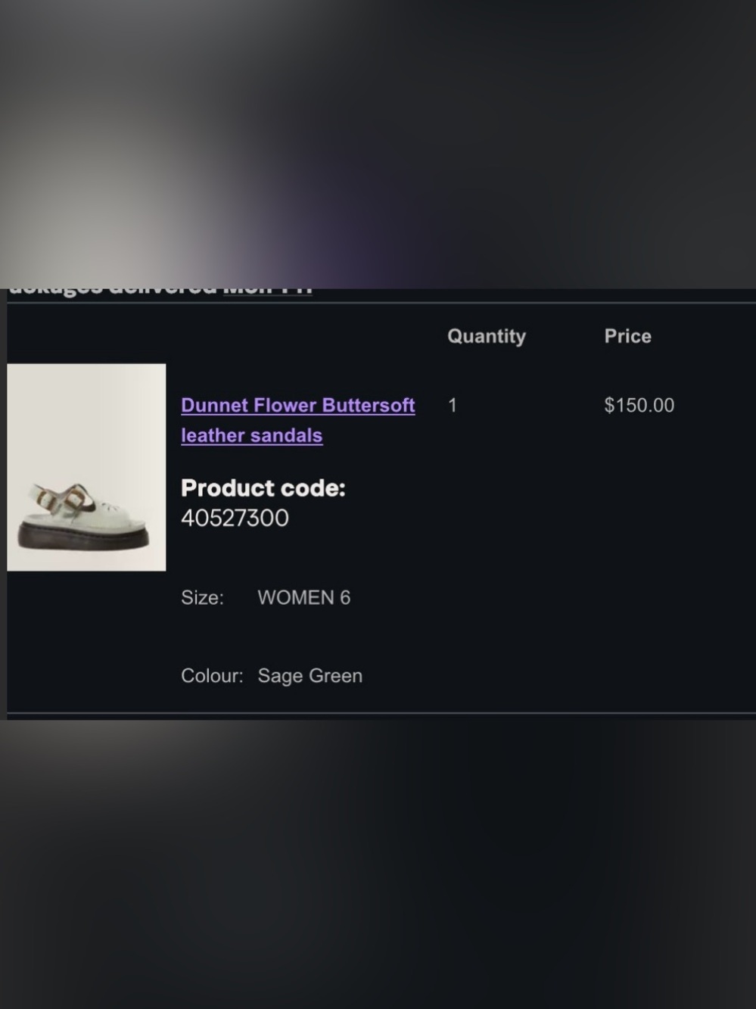The image size is (756, 1009).
Task: Select the product code number 40527300
Action: 235,519
